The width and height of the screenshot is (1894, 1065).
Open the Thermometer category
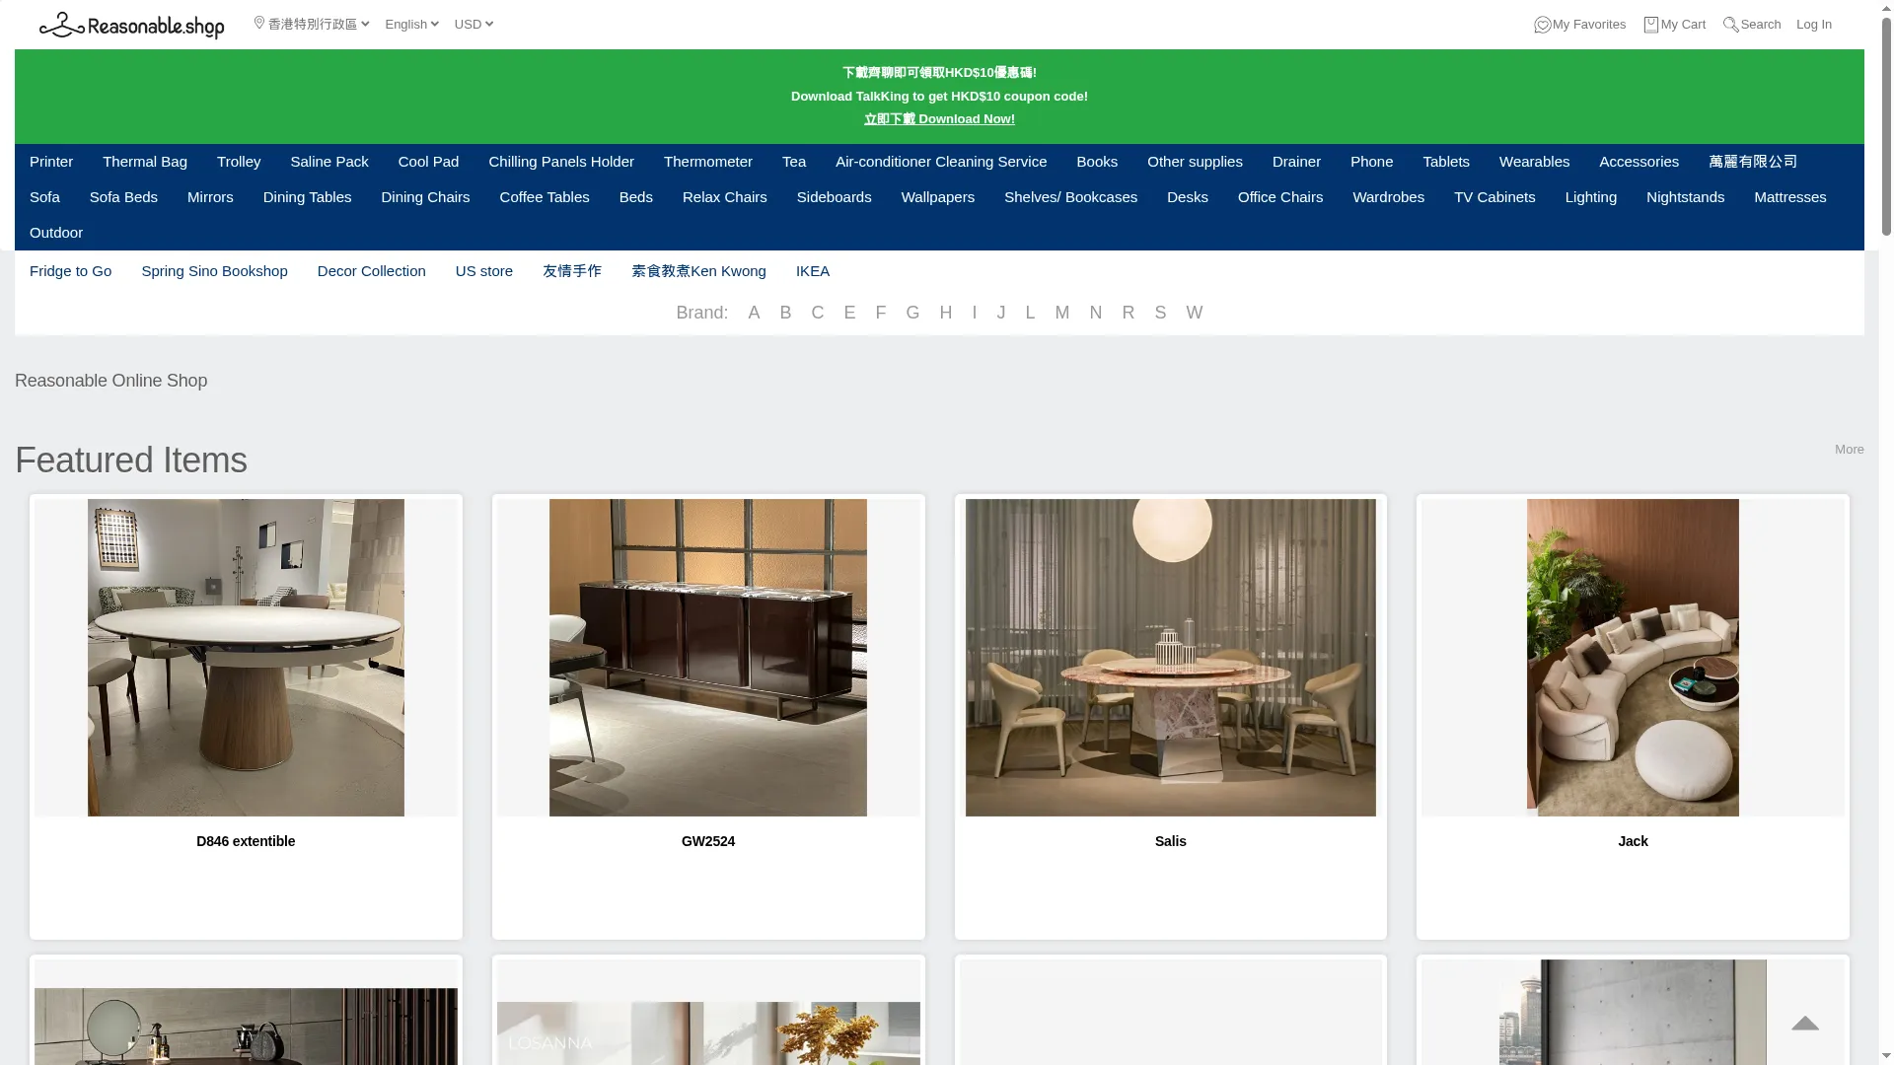click(708, 162)
